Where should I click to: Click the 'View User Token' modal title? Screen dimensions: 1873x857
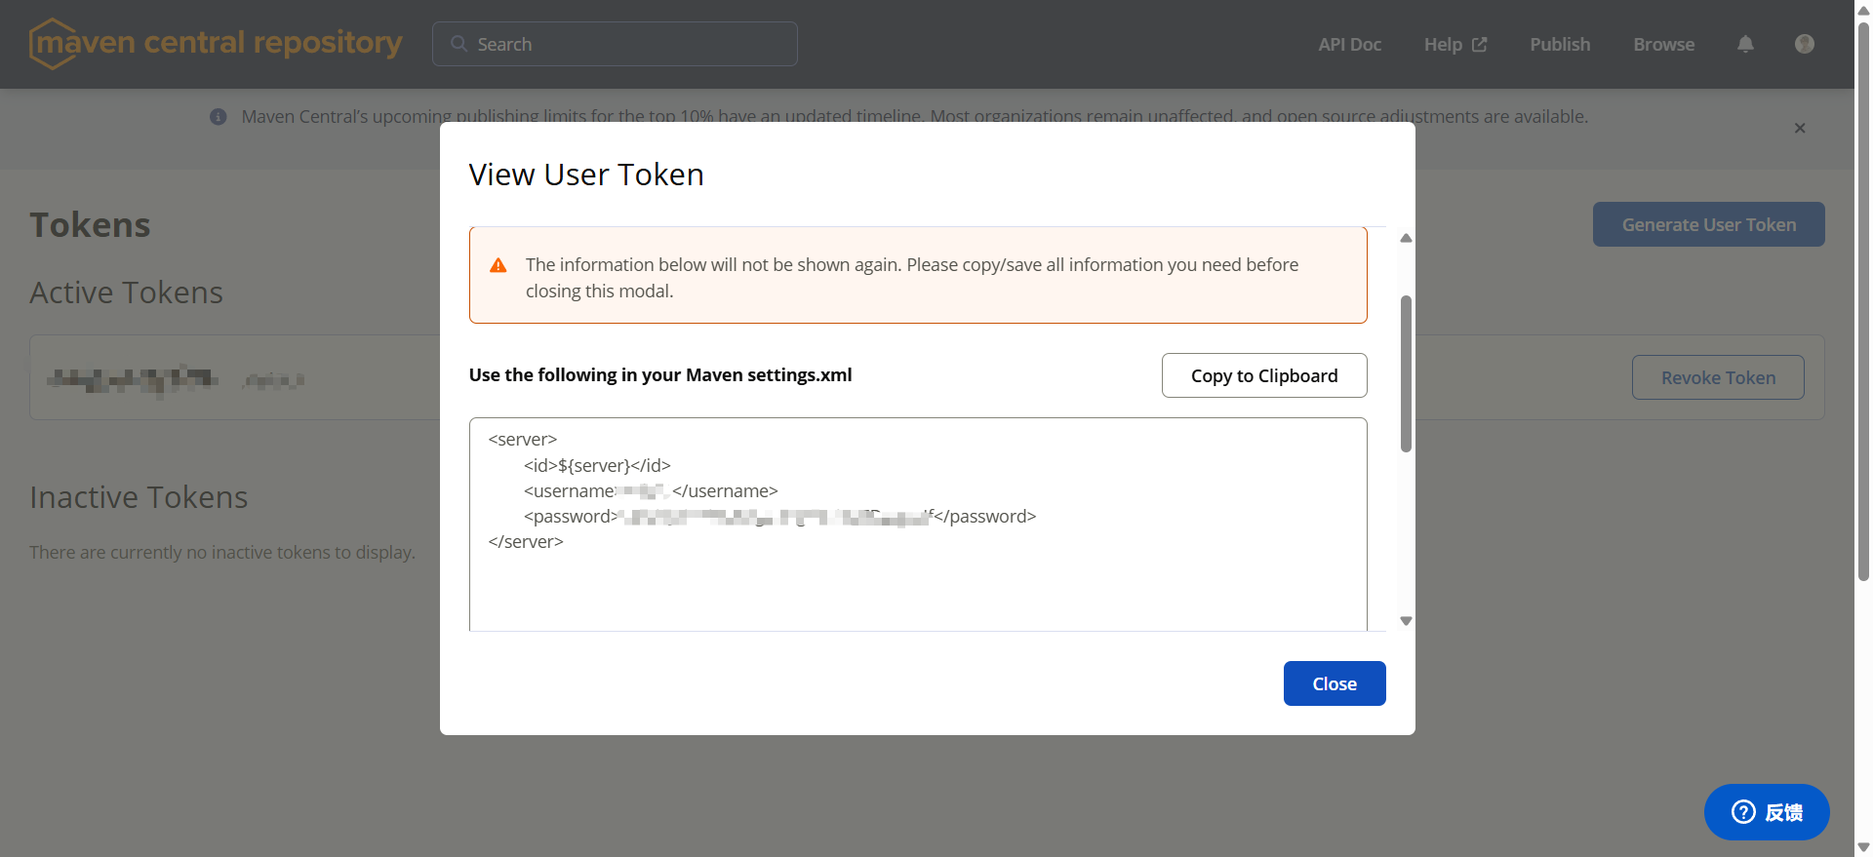[x=586, y=175]
